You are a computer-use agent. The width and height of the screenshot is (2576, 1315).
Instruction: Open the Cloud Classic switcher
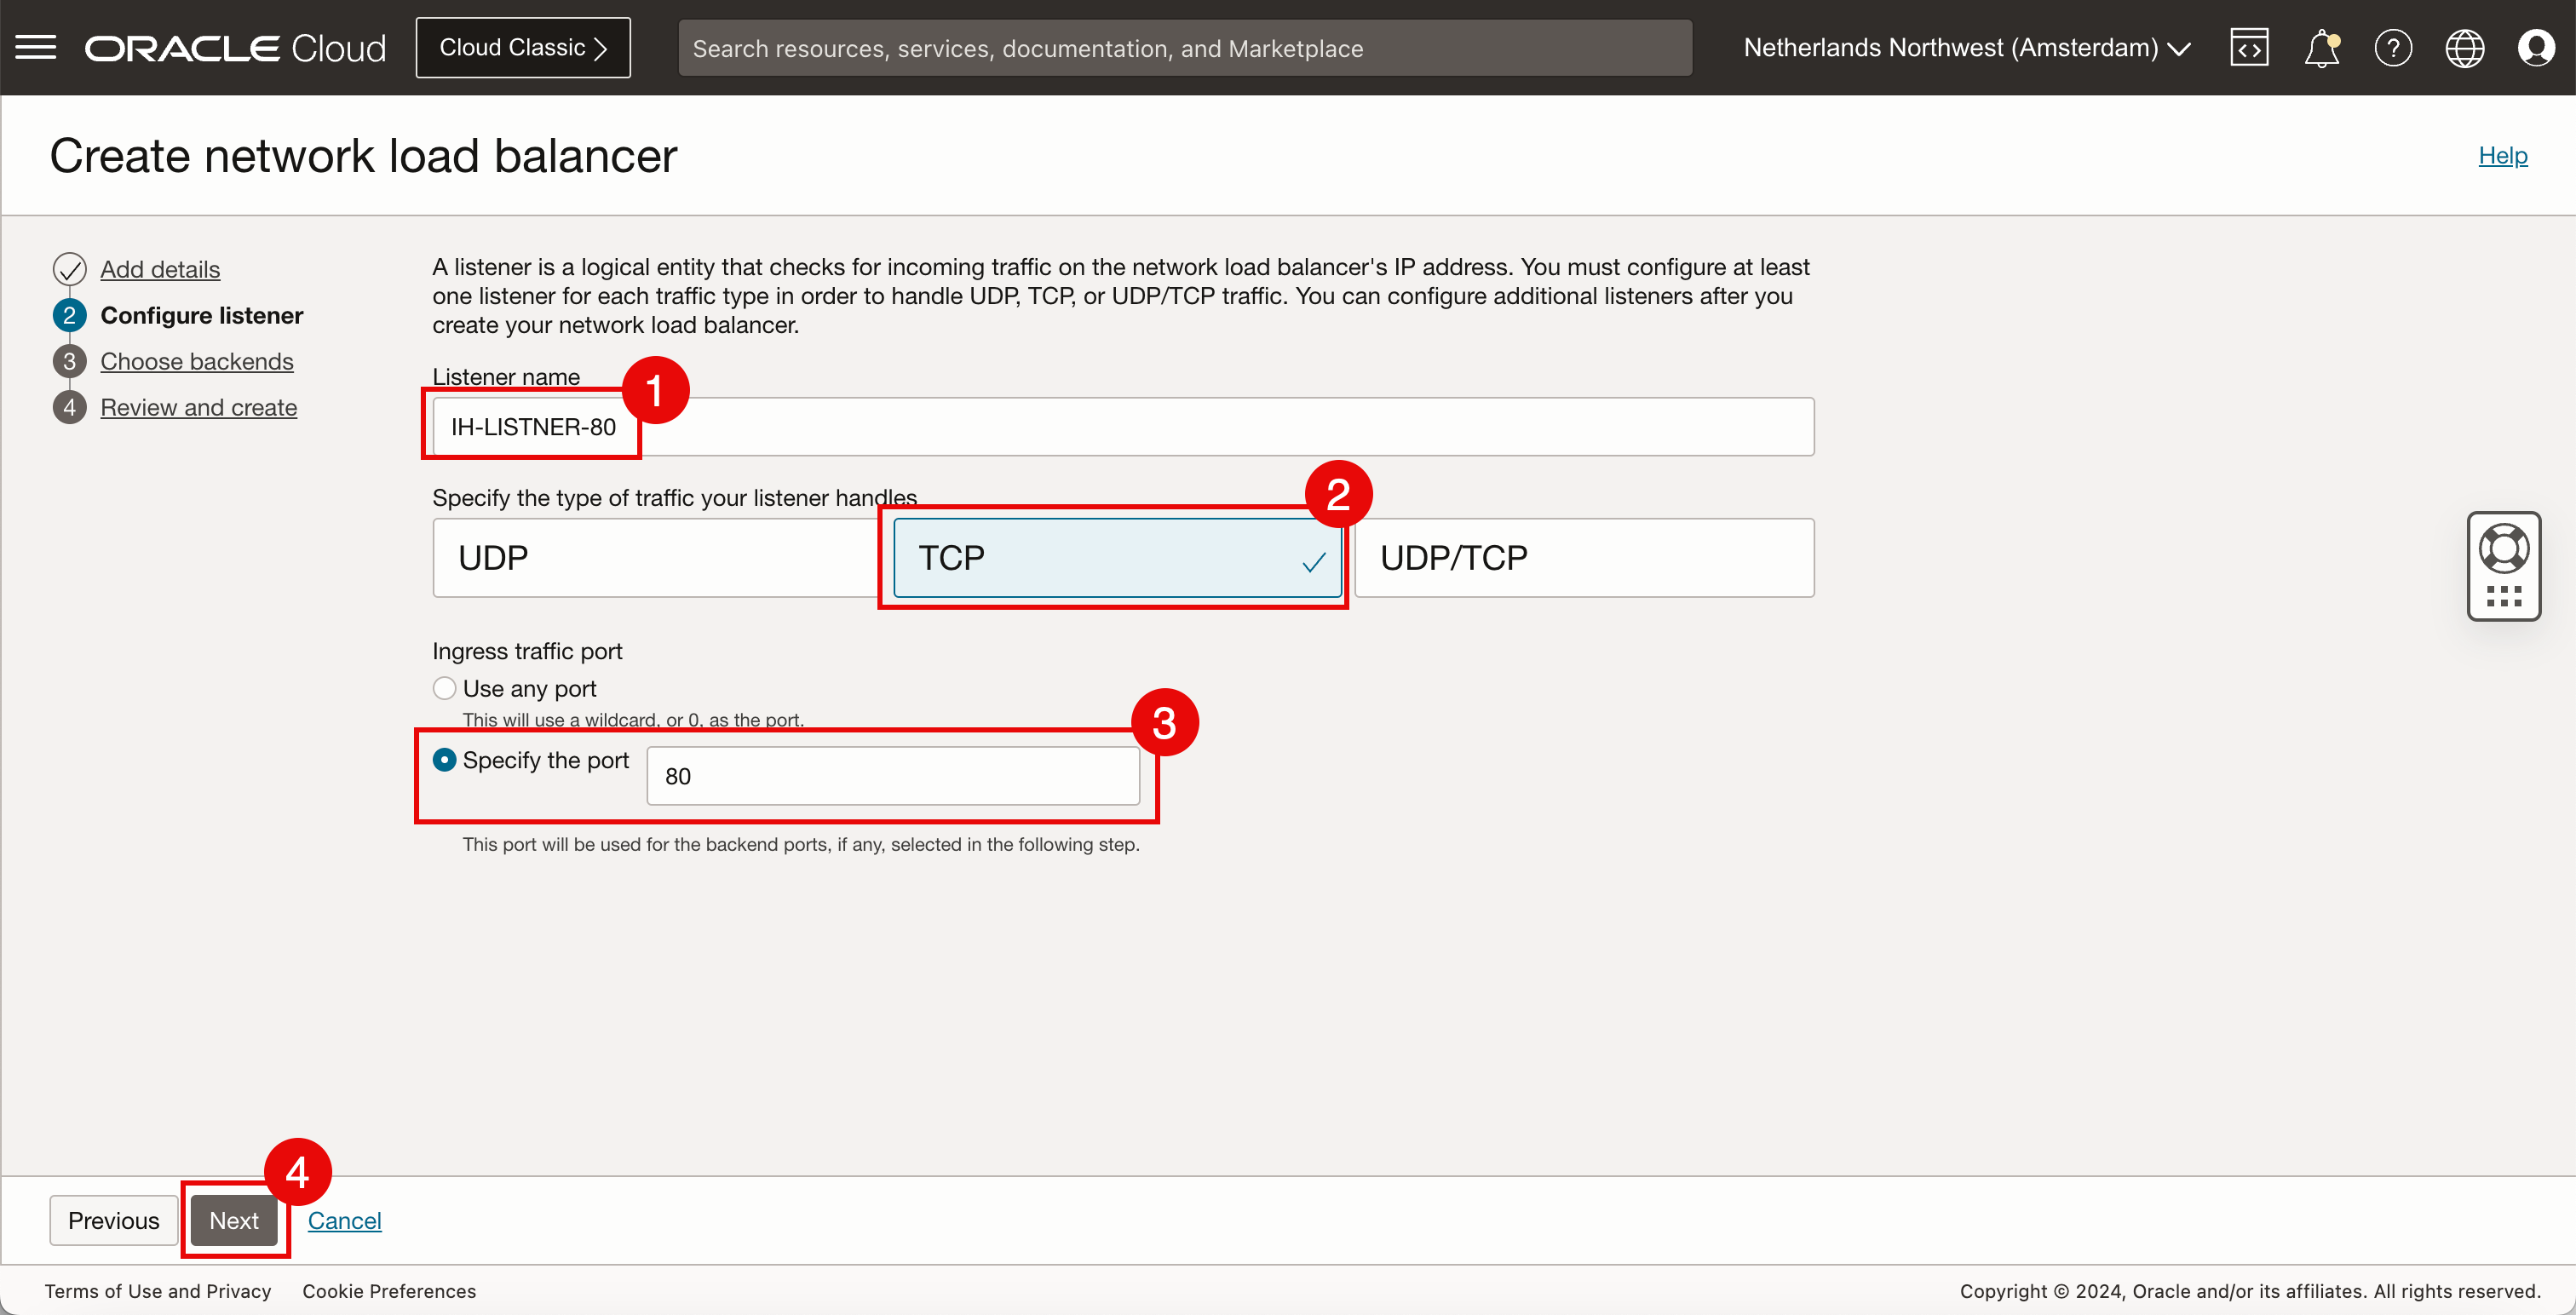[x=523, y=47]
